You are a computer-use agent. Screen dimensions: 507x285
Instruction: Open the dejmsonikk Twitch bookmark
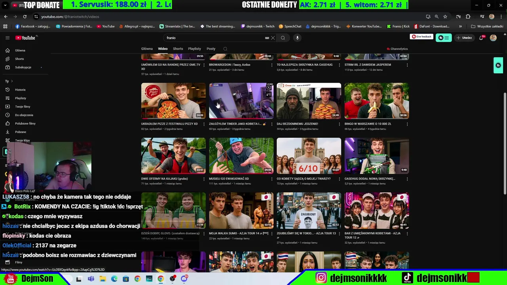pos(258,27)
